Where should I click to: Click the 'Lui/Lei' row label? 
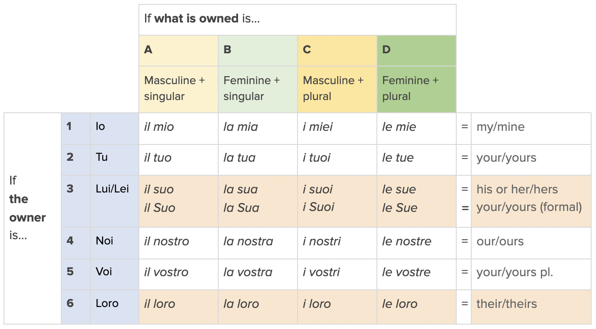point(112,189)
